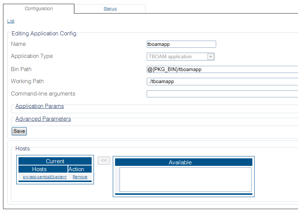
Task: Click into the Bin Path field
Action: click(x=222, y=70)
